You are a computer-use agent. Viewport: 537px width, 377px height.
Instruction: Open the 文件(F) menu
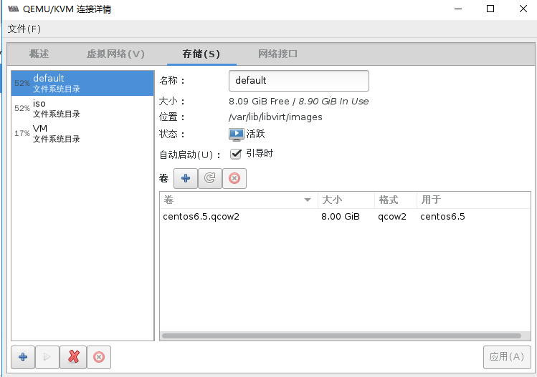(x=24, y=29)
